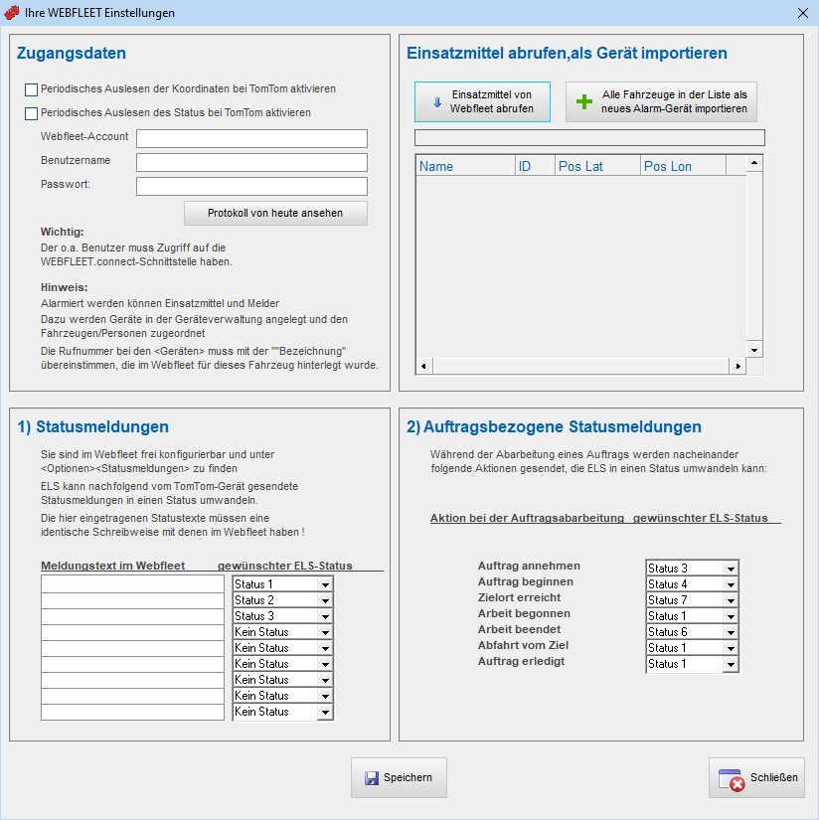Image resolution: width=819 pixels, height=820 pixels.
Task: Enable periodic status reading from TomTom
Action: [x=32, y=113]
